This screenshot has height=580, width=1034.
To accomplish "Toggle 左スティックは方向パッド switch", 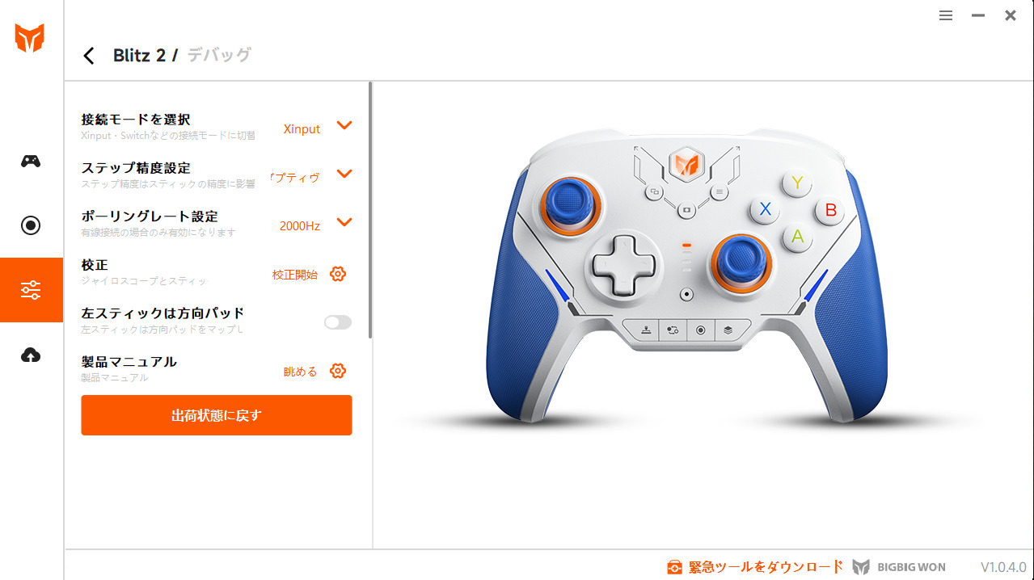I will pos(338,322).
